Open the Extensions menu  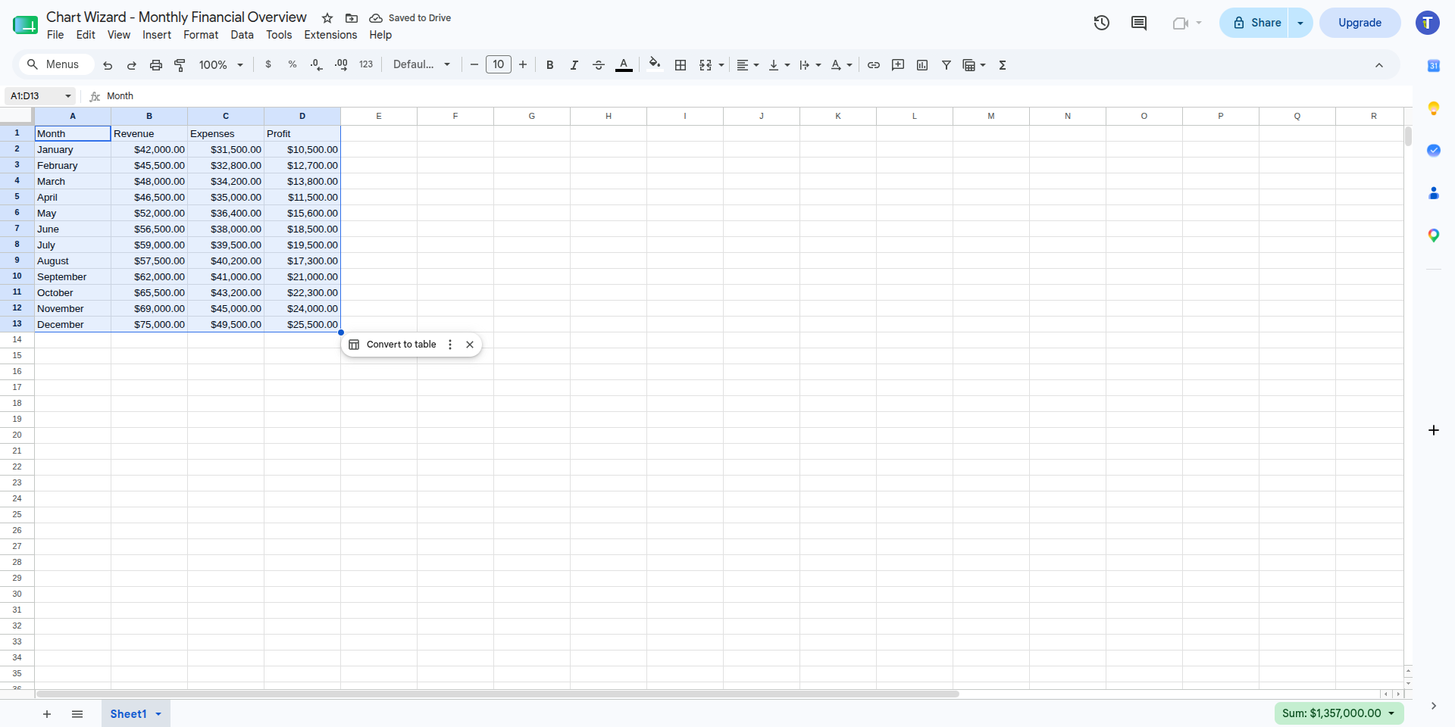click(330, 35)
